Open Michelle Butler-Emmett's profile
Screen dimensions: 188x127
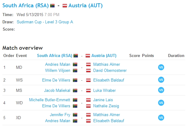click(x=50, y=100)
